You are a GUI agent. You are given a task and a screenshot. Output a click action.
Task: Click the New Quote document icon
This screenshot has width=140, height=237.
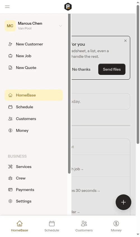[x=10, y=68]
